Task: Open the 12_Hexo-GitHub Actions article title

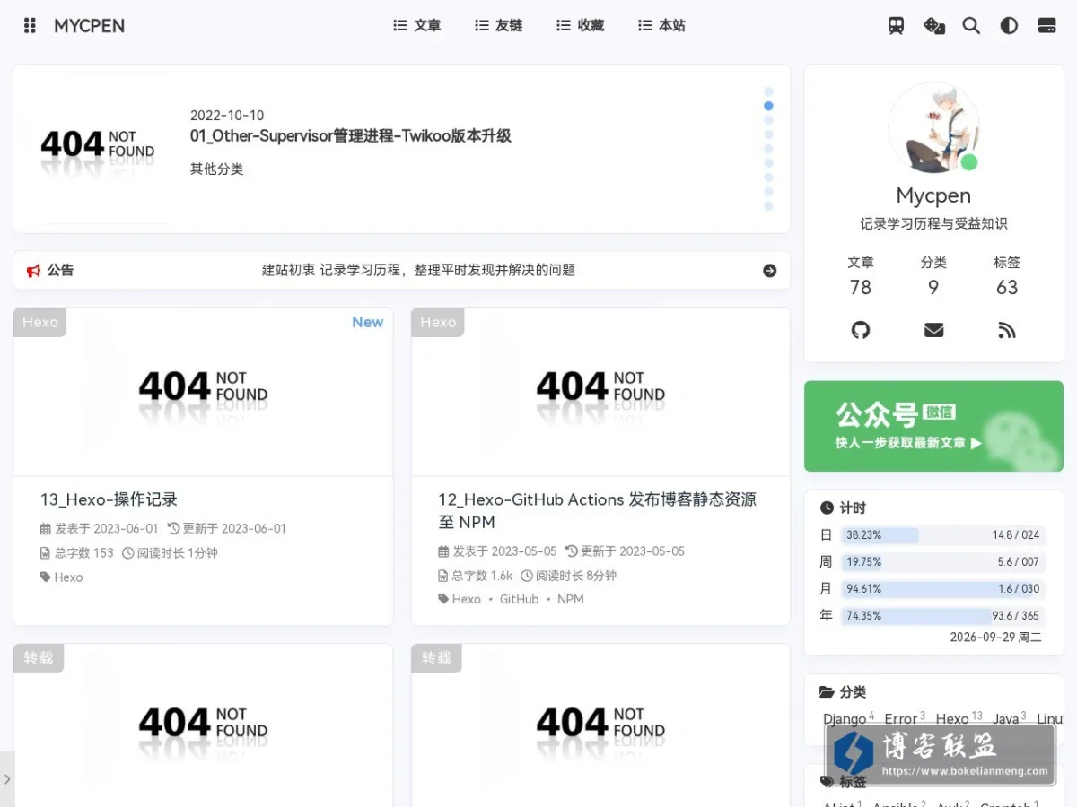Action: pyautogui.click(x=597, y=510)
